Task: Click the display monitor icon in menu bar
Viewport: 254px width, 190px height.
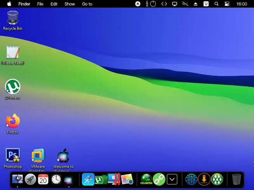Action: tap(174, 4)
